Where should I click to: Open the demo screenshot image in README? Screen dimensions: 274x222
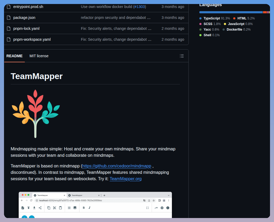point(95,205)
